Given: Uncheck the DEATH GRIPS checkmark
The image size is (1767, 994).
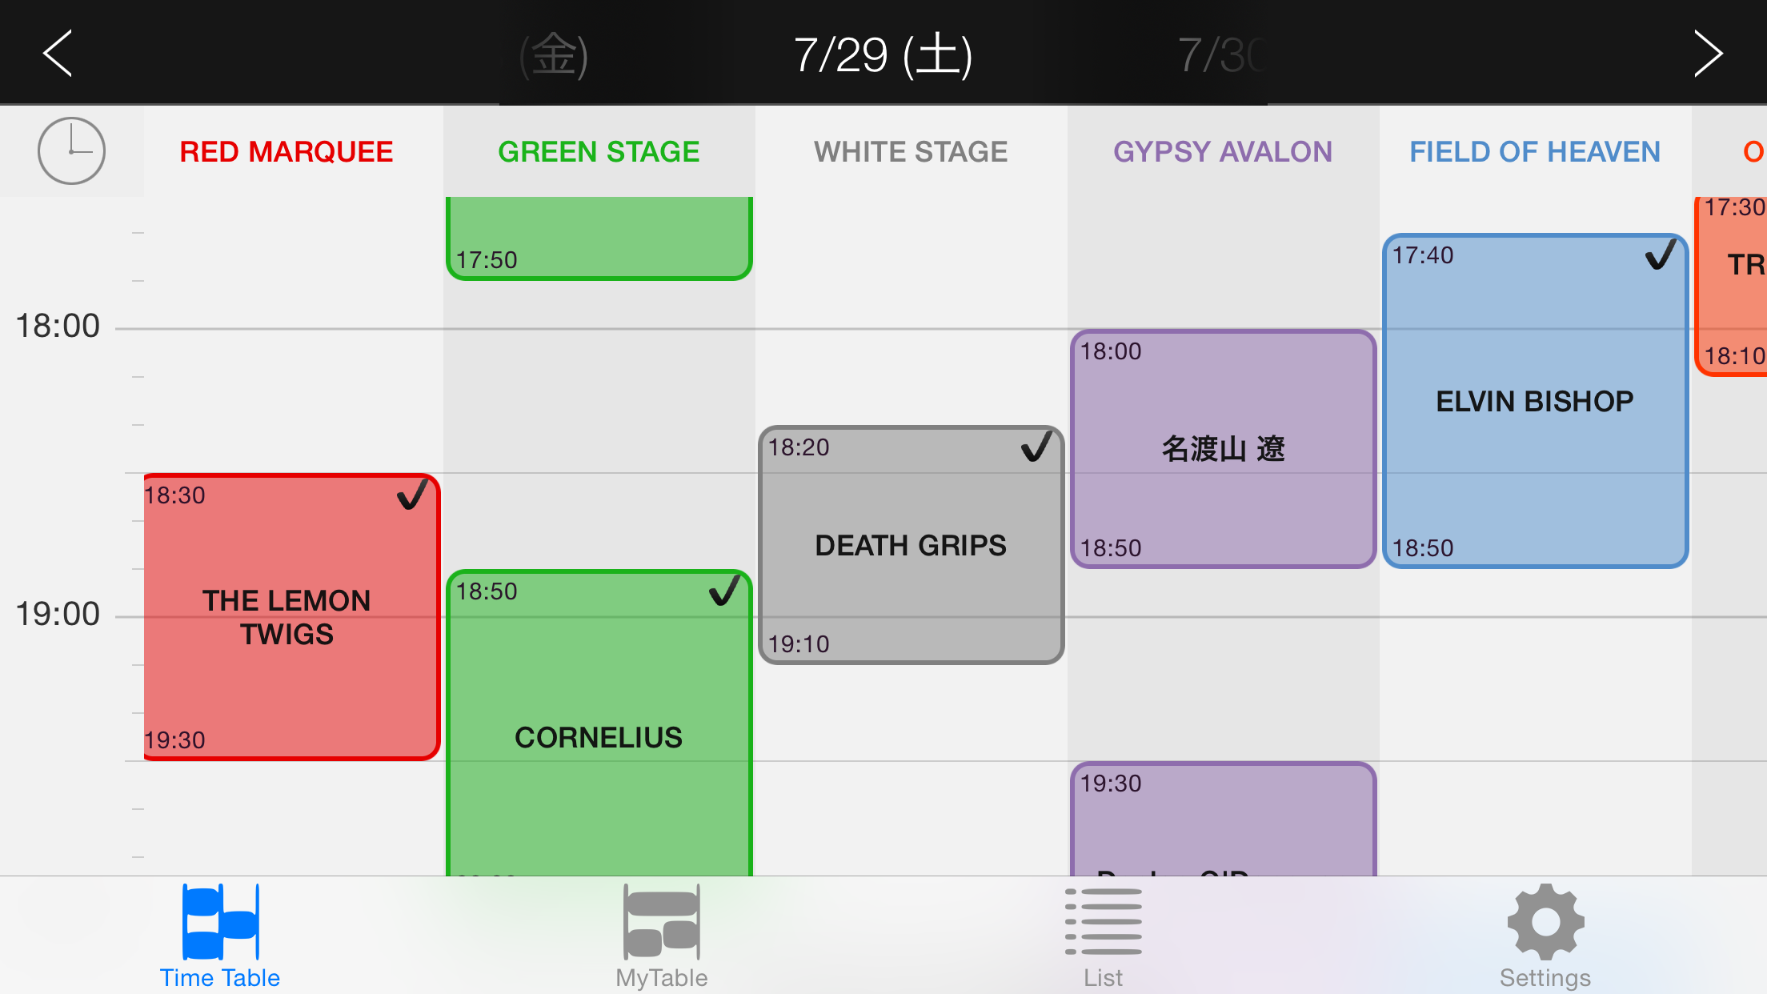Looking at the screenshot, I should pyautogui.click(x=1036, y=447).
